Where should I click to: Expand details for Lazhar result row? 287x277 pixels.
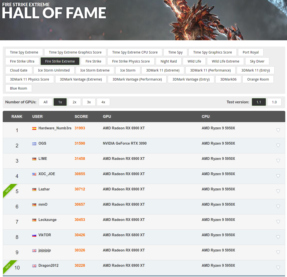click(x=278, y=191)
